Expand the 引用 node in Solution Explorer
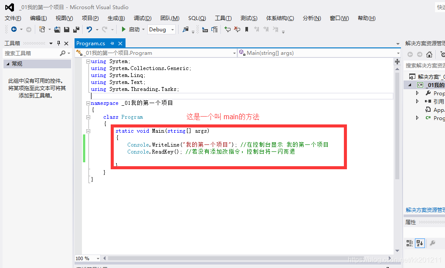 click(417, 101)
